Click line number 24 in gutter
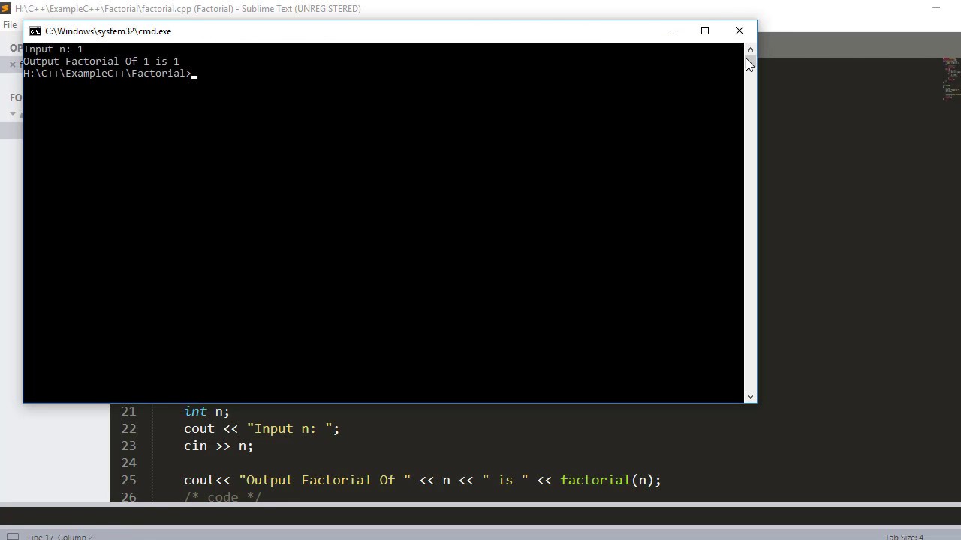Viewport: 961px width, 540px height. click(128, 463)
